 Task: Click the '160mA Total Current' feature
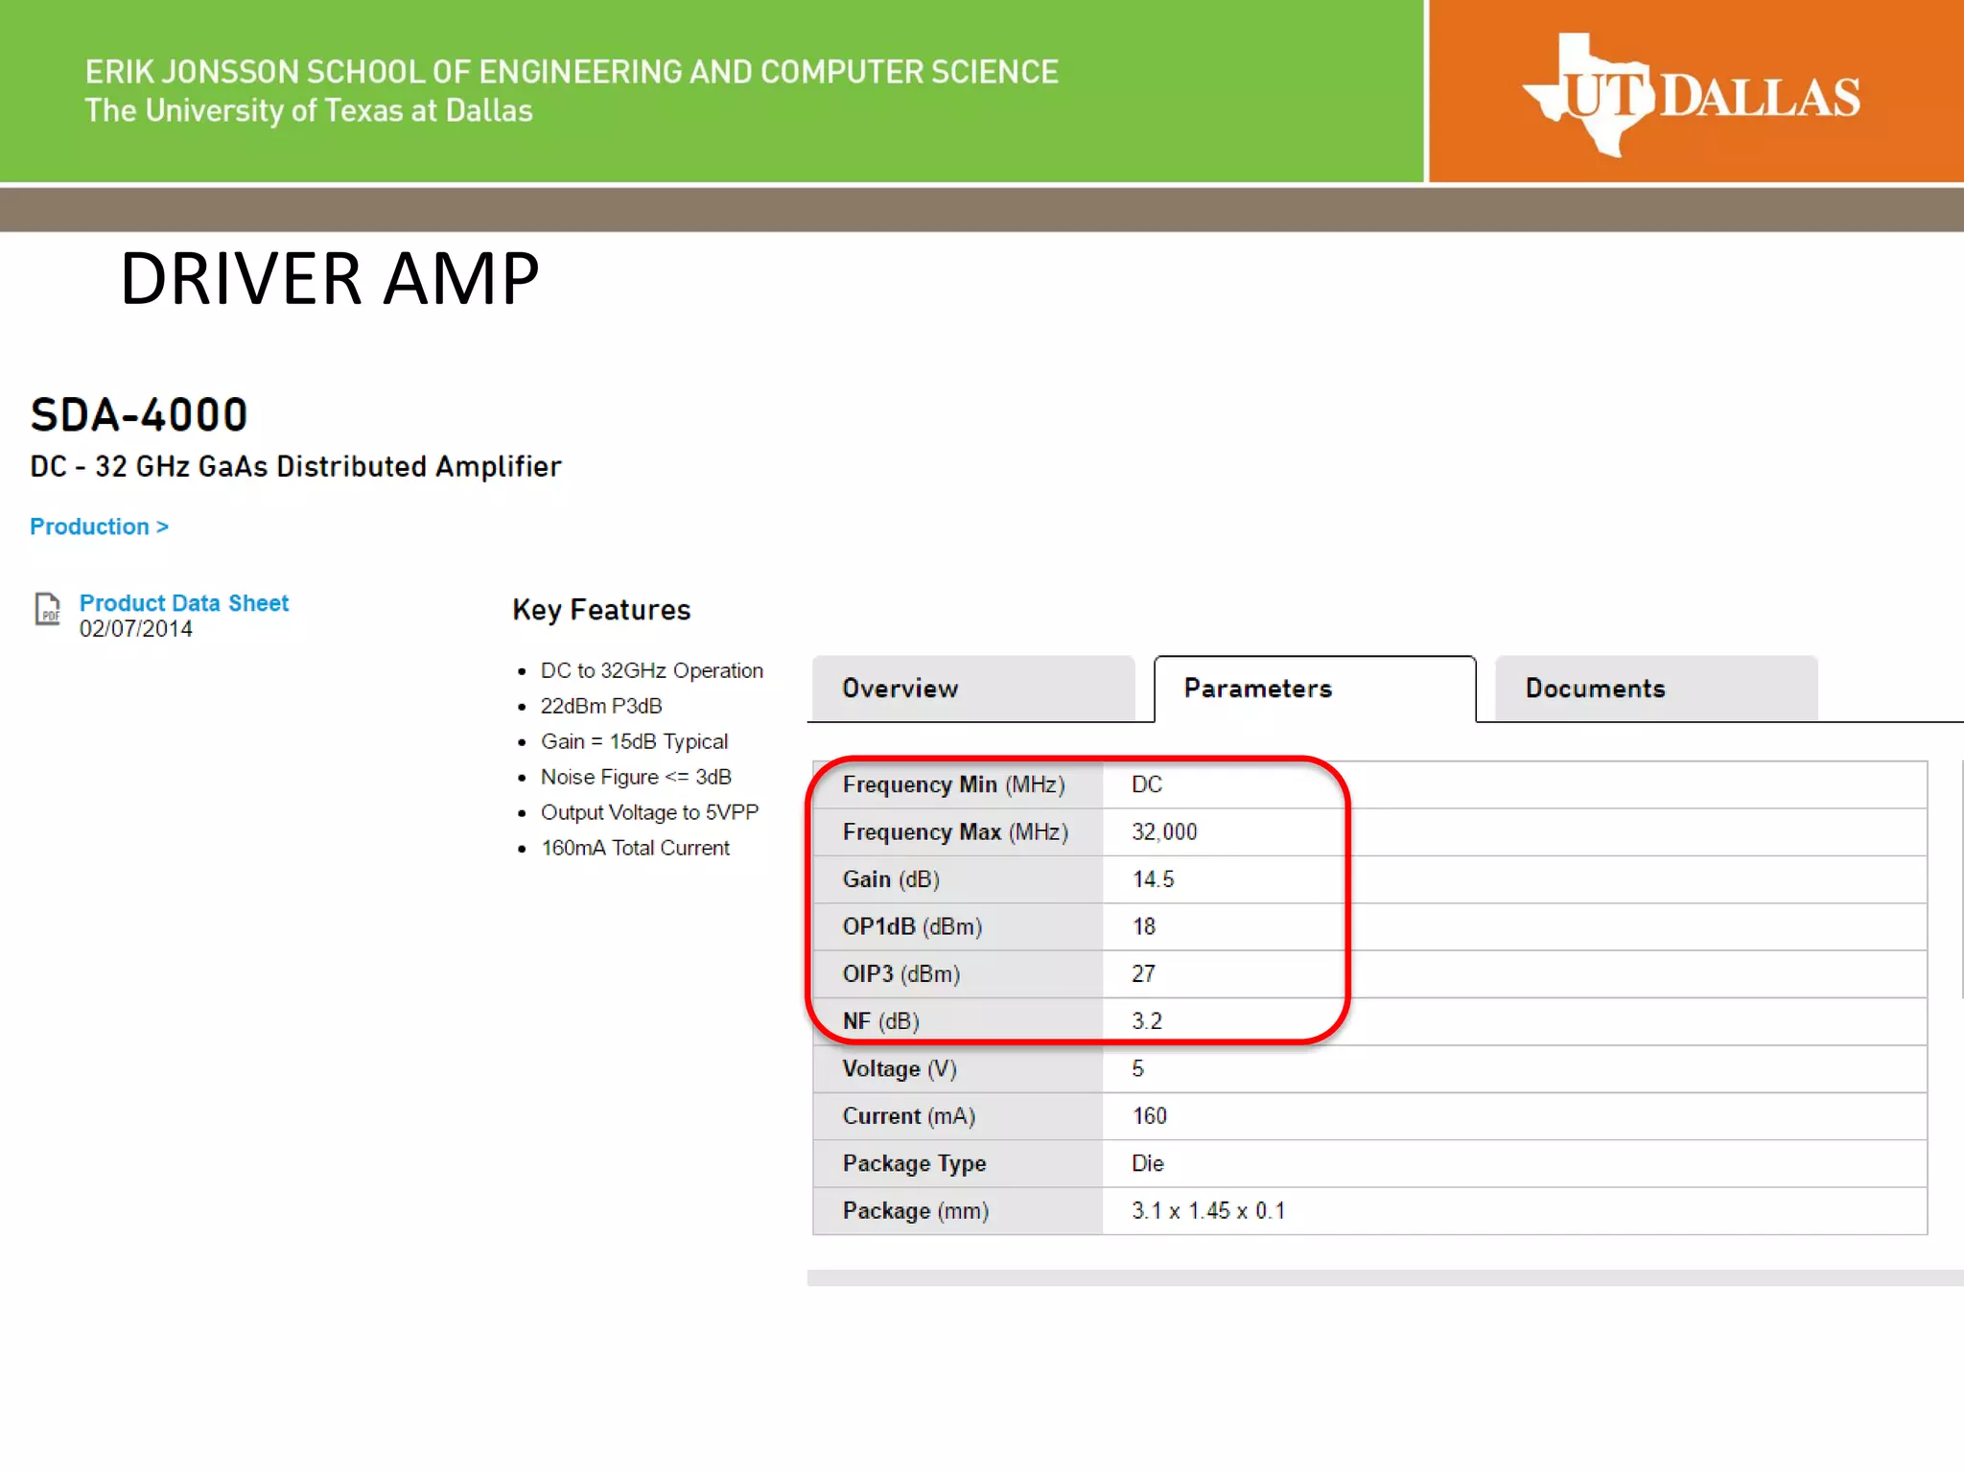coord(635,848)
